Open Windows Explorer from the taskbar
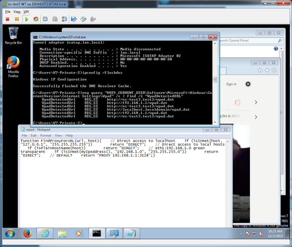292x247 pixels. [x=62, y=234]
